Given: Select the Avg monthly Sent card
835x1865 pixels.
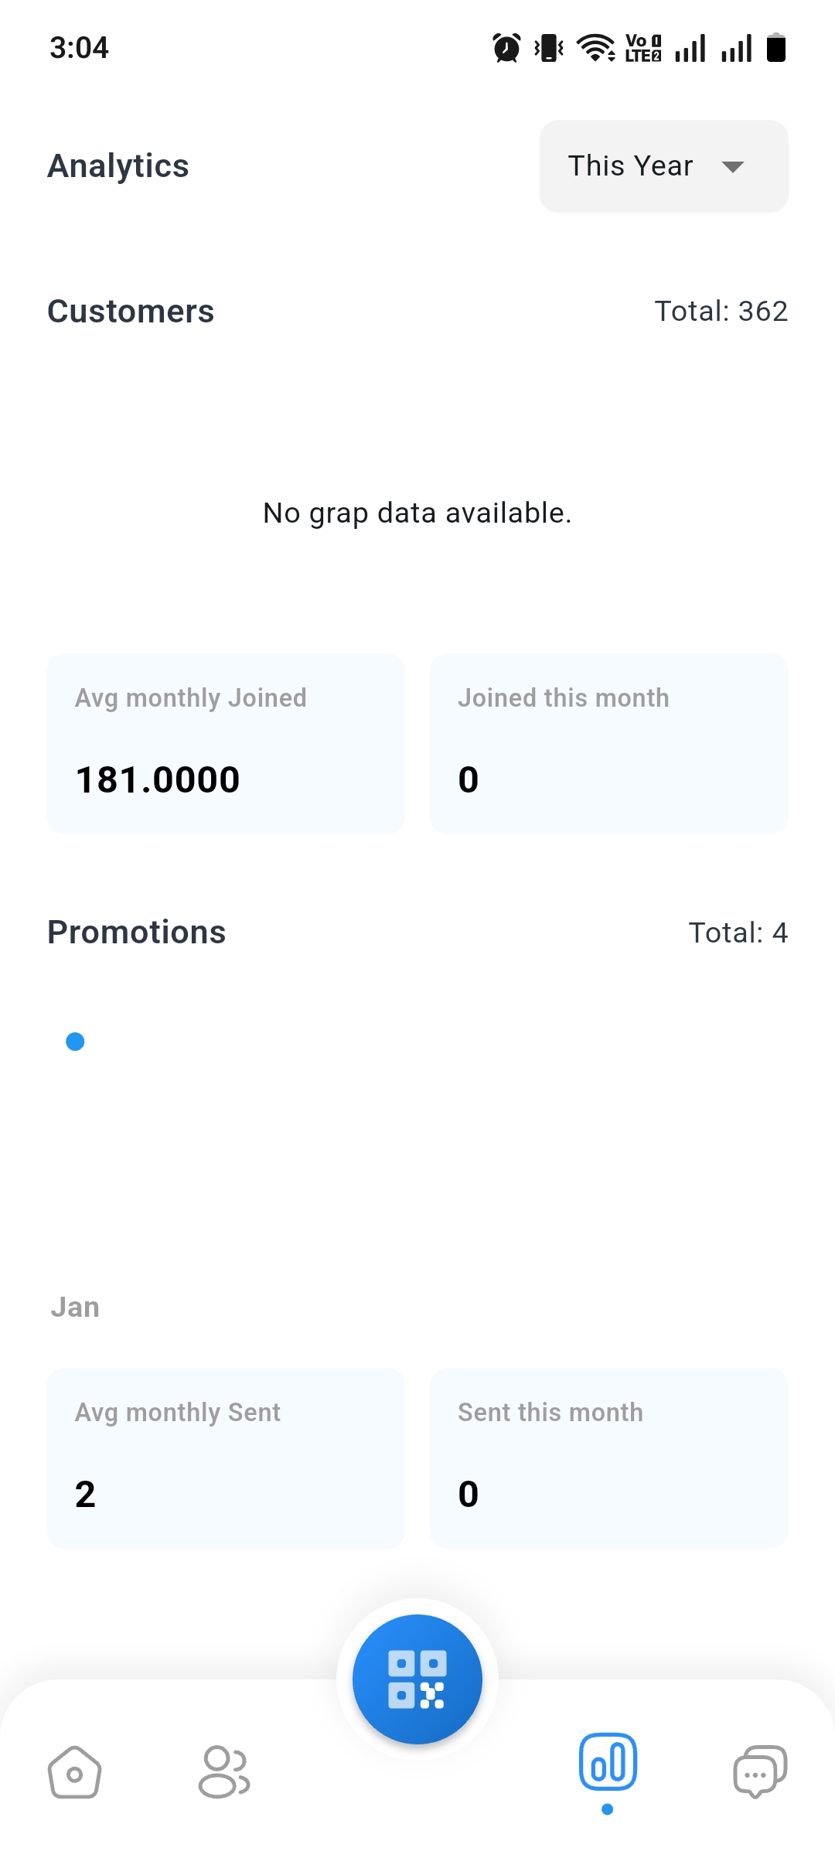Looking at the screenshot, I should (x=226, y=1458).
